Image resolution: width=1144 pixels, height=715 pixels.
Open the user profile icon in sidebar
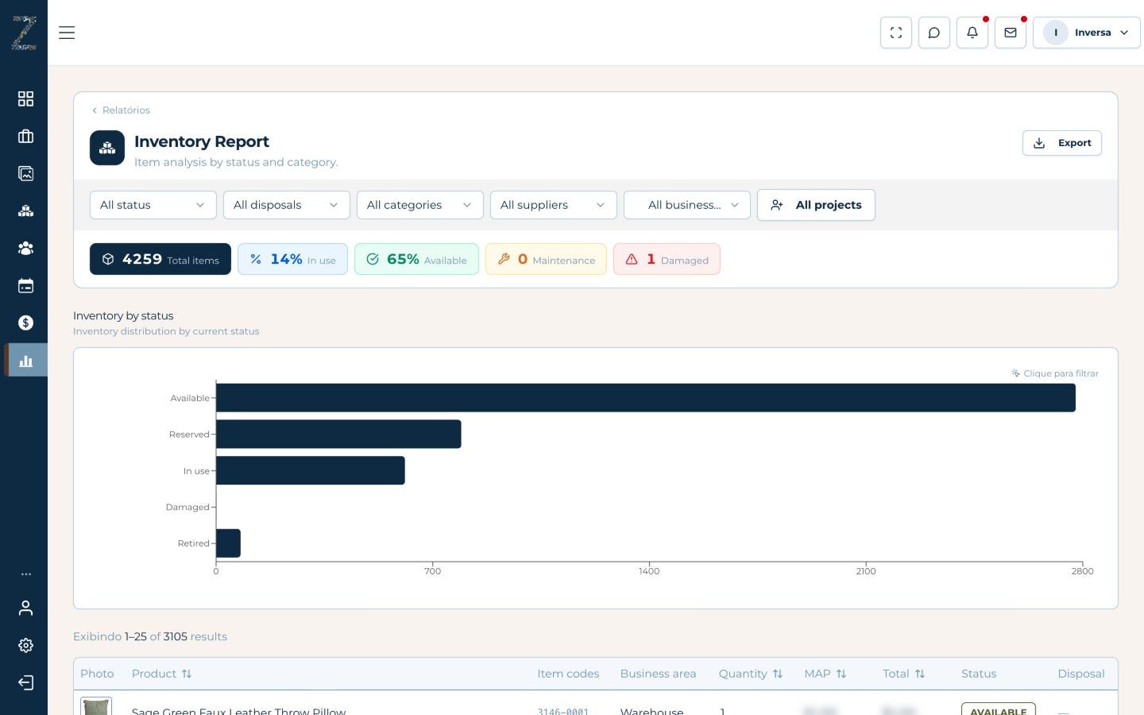pyautogui.click(x=25, y=608)
